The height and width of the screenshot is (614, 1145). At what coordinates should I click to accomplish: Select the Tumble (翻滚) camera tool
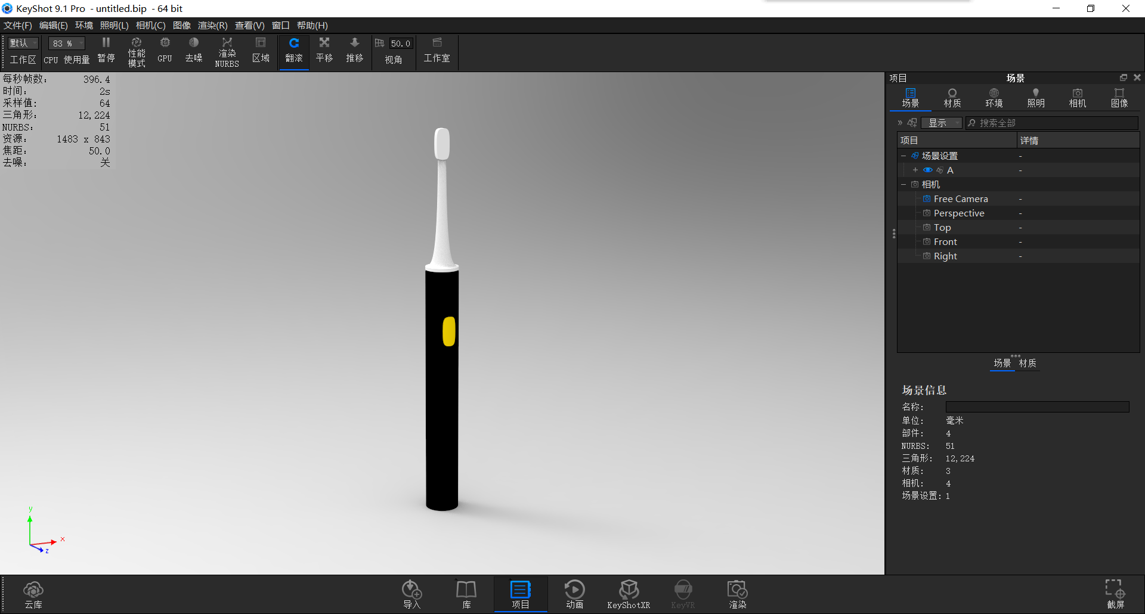pyautogui.click(x=293, y=51)
